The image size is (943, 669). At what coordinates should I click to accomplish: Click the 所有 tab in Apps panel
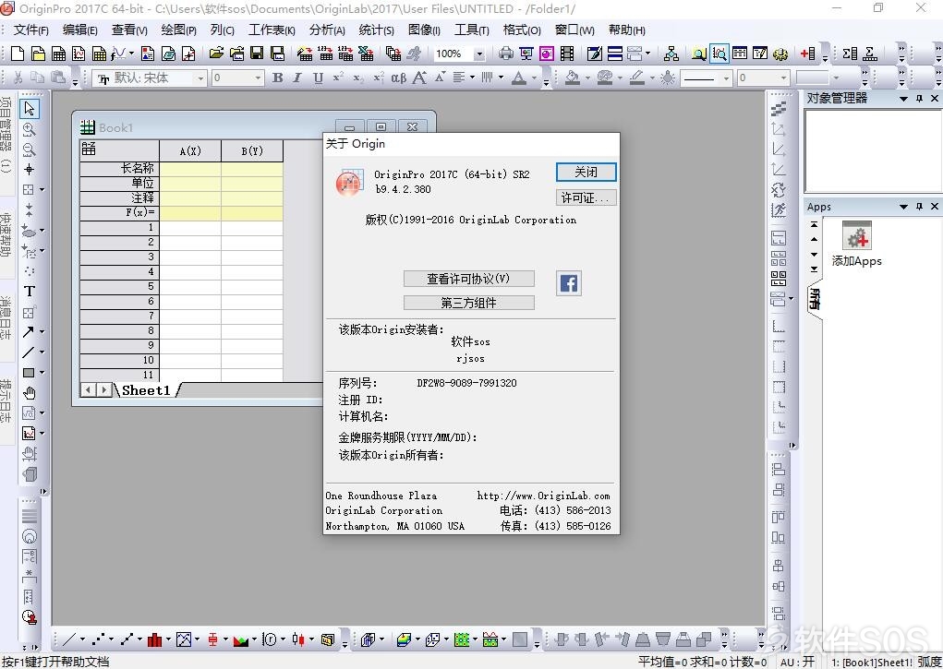[815, 299]
